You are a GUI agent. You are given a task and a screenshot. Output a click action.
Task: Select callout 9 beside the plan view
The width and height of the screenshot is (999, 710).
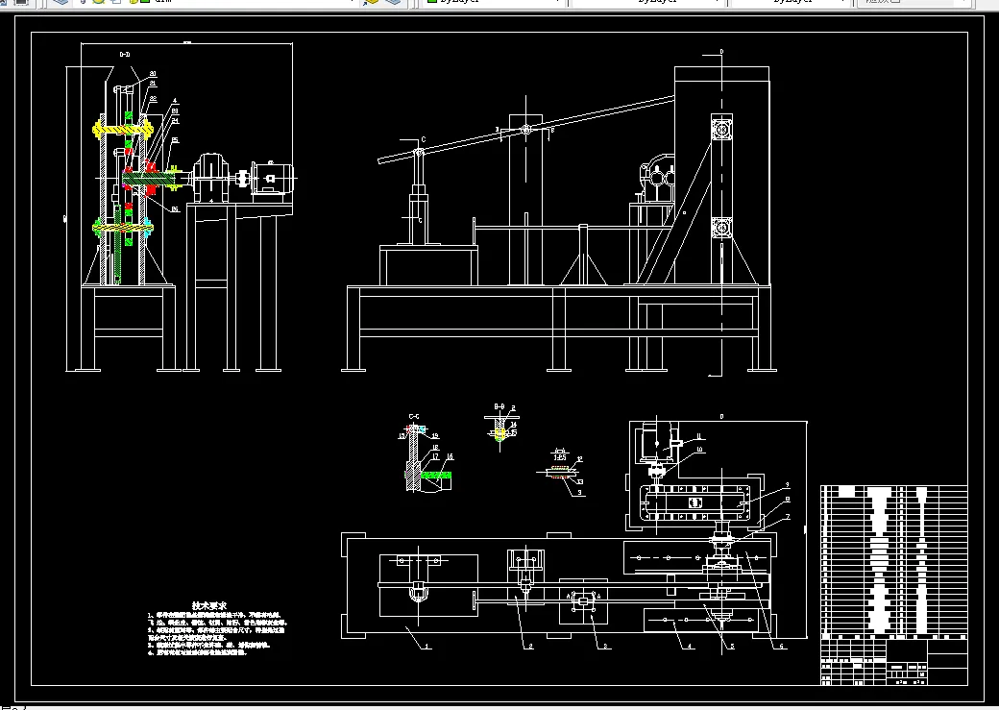pos(788,485)
